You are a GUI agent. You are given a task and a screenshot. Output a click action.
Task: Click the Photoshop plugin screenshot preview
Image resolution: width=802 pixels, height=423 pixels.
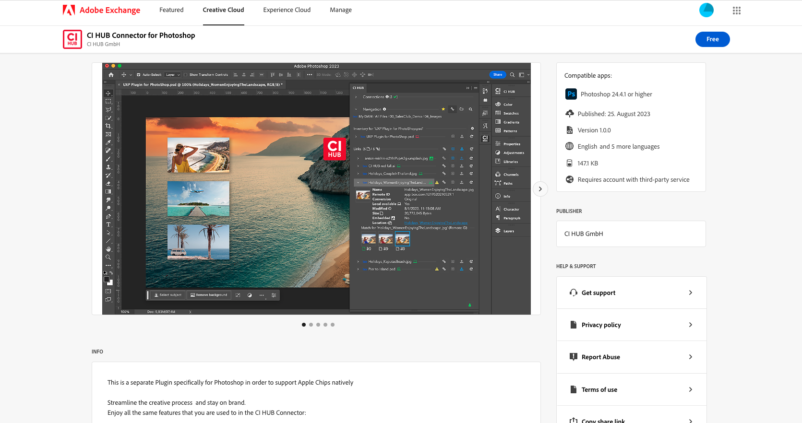click(x=316, y=189)
